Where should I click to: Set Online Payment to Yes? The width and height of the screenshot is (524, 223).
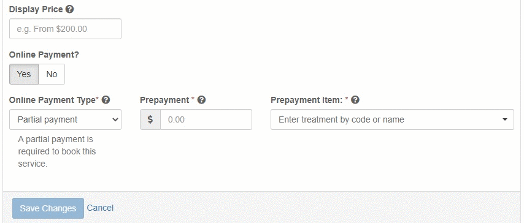pyautogui.click(x=24, y=74)
